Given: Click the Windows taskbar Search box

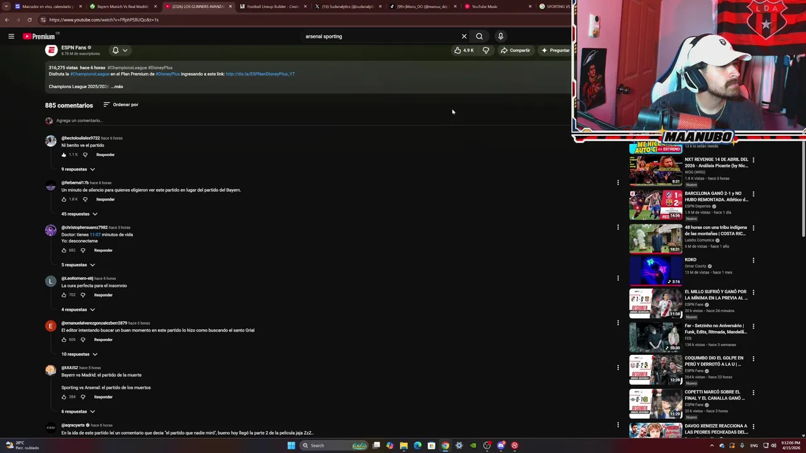Looking at the screenshot, I should pyautogui.click(x=334, y=445).
